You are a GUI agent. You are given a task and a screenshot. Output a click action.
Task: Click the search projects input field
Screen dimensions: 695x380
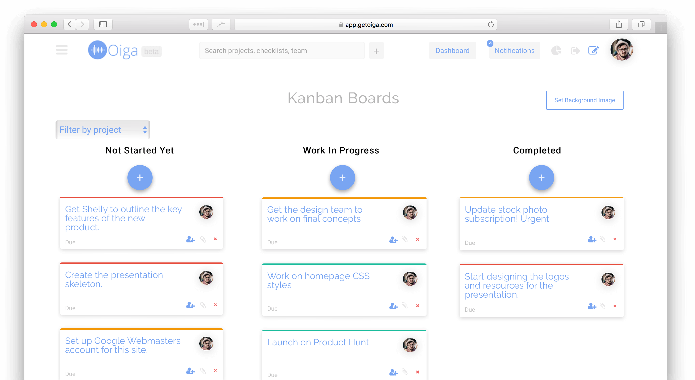(282, 51)
